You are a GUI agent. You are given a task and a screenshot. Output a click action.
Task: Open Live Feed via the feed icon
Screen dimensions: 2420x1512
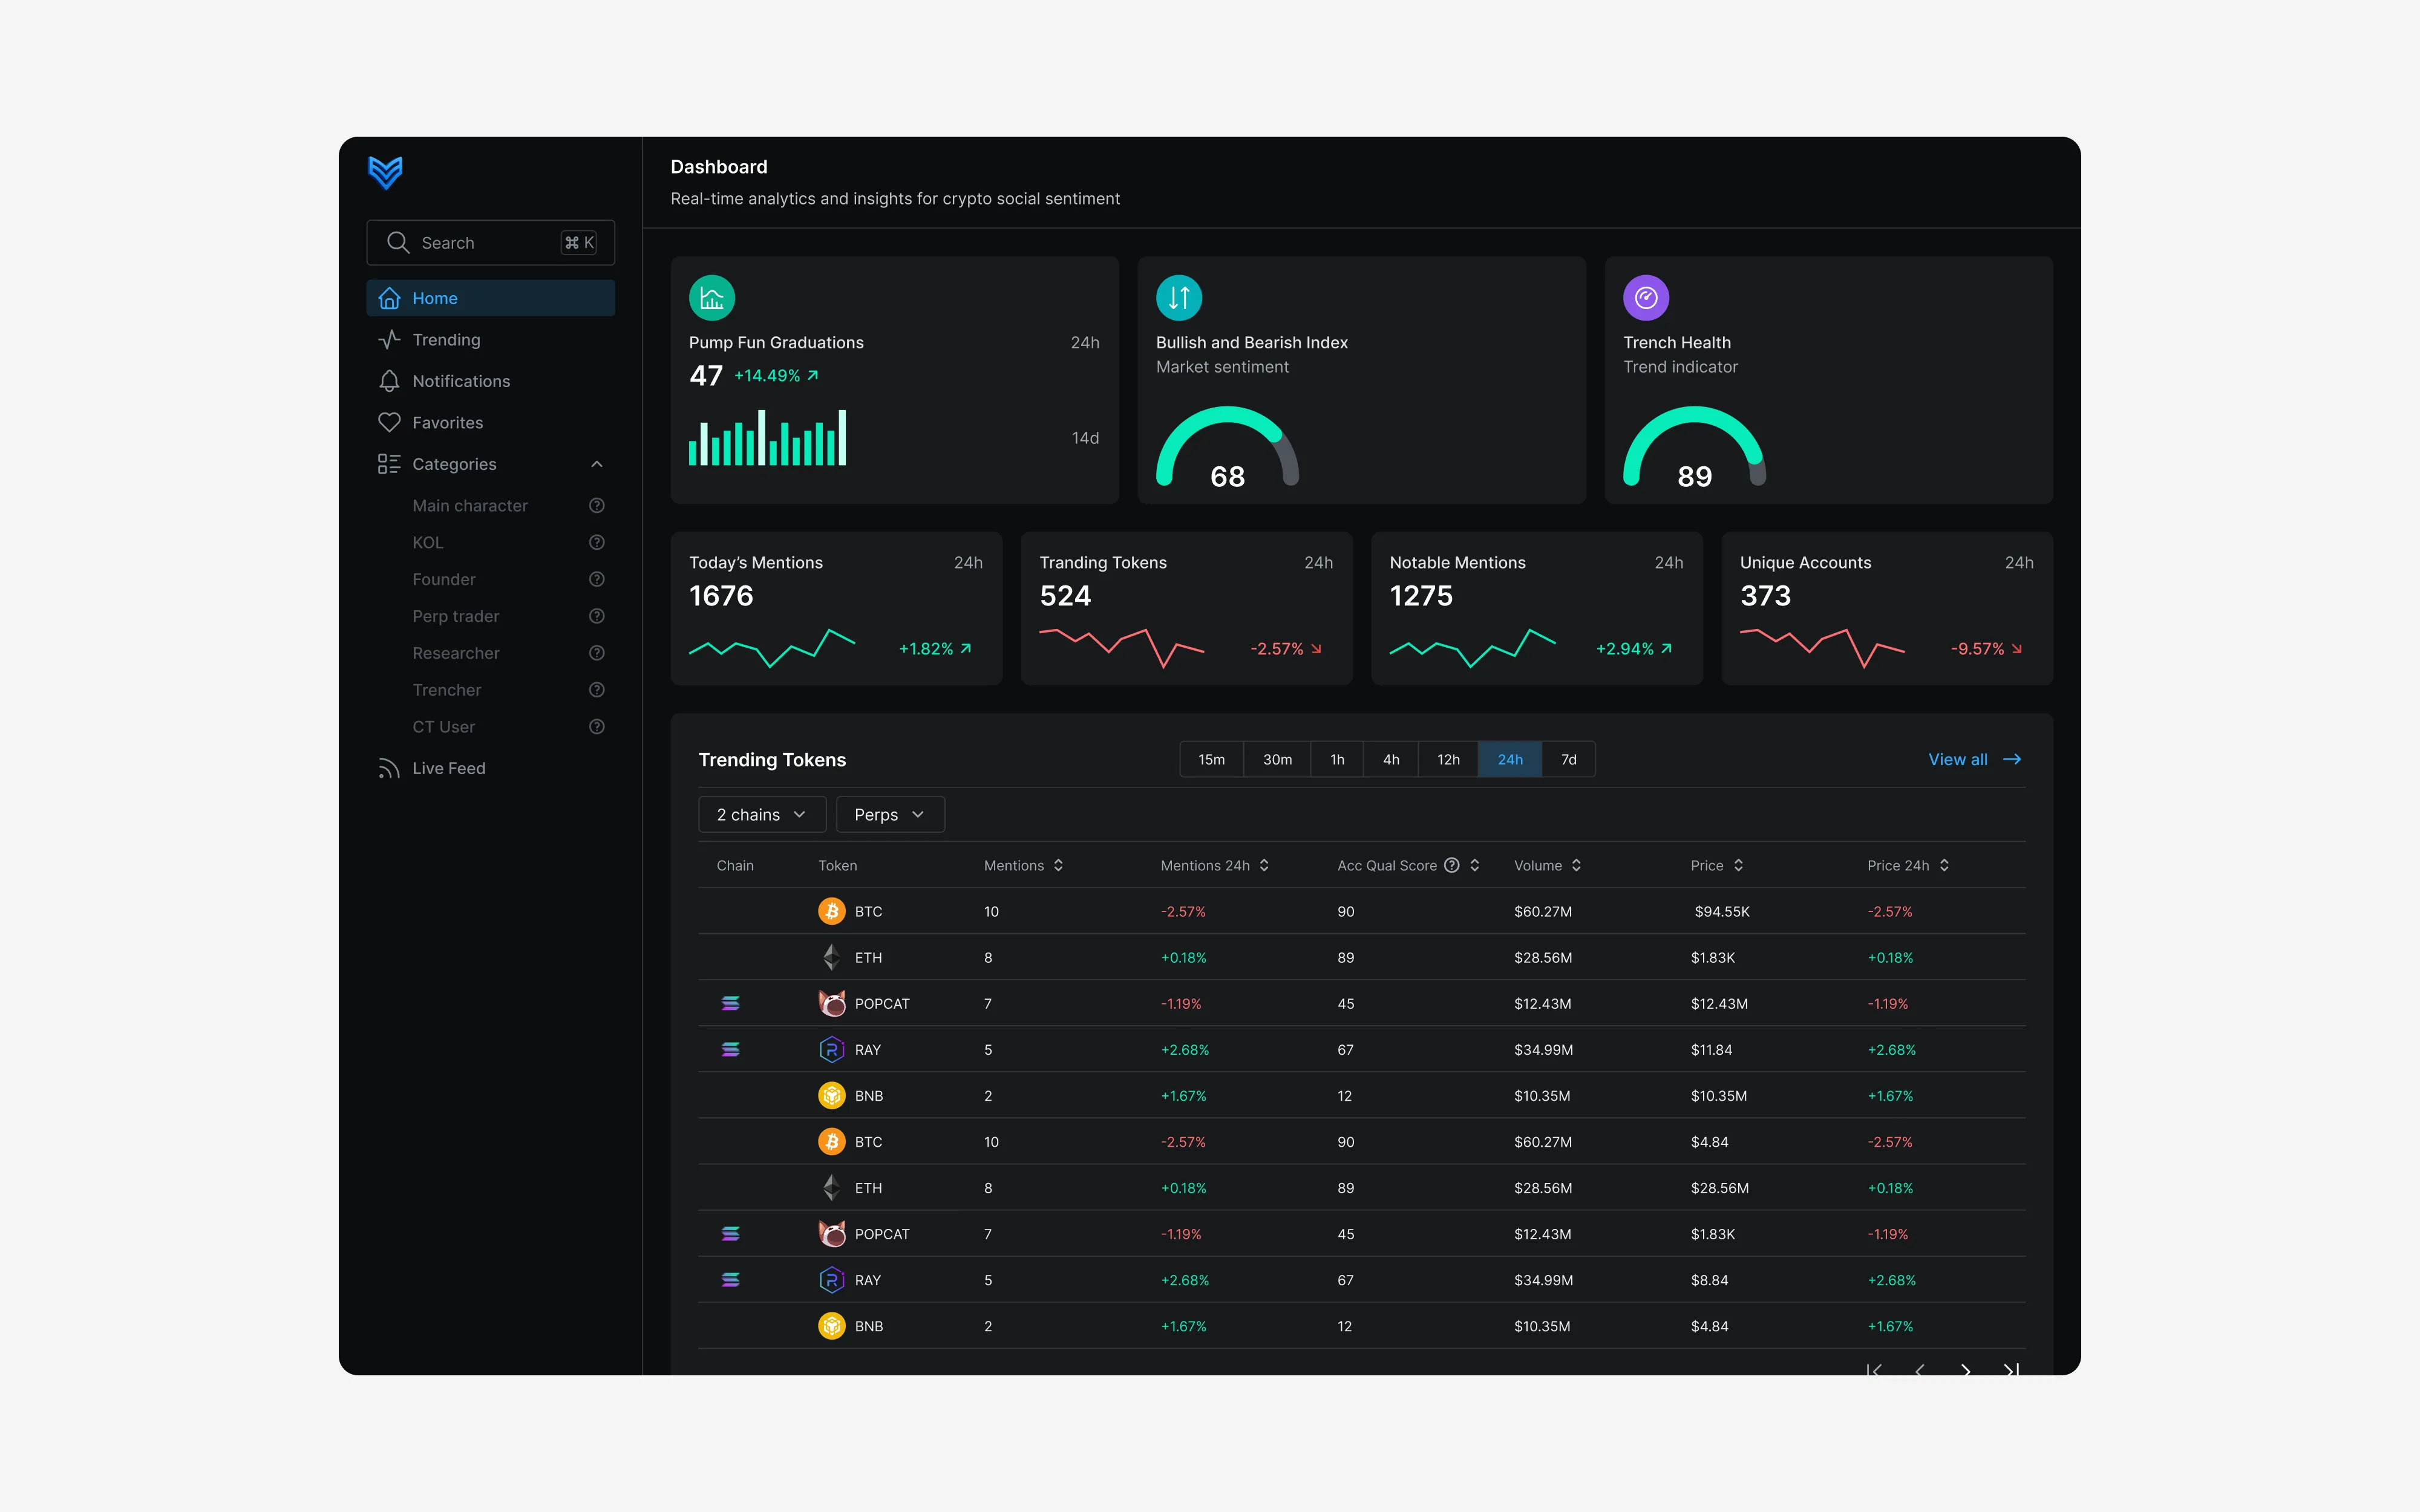click(x=389, y=768)
